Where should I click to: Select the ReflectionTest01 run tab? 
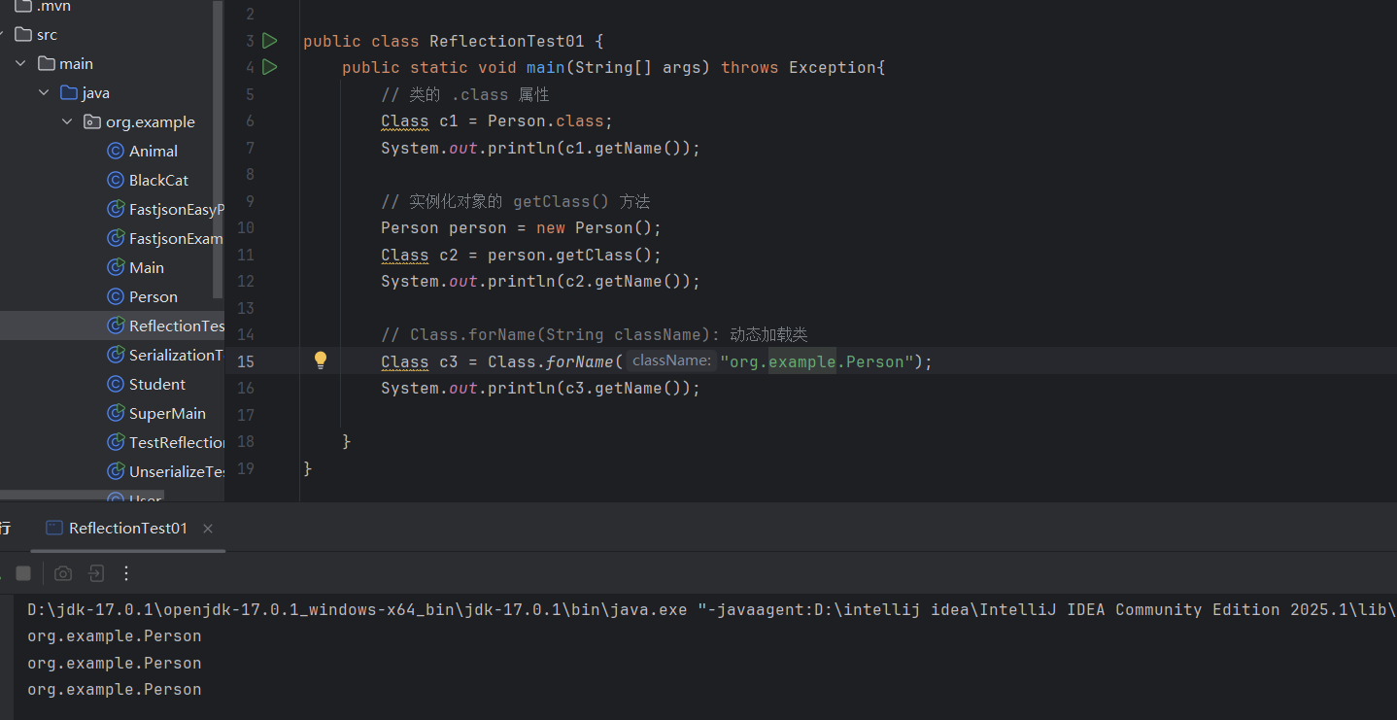127,529
